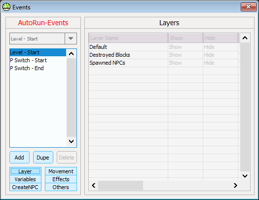The width and height of the screenshot is (259, 200).
Task: Switch to the Variables tab
Action: (x=25, y=179)
